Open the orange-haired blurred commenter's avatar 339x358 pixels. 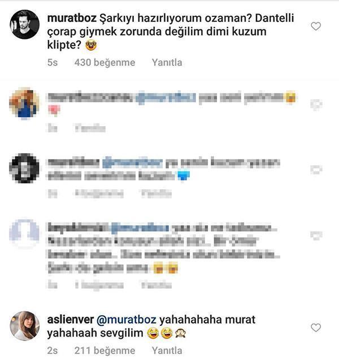click(24, 103)
